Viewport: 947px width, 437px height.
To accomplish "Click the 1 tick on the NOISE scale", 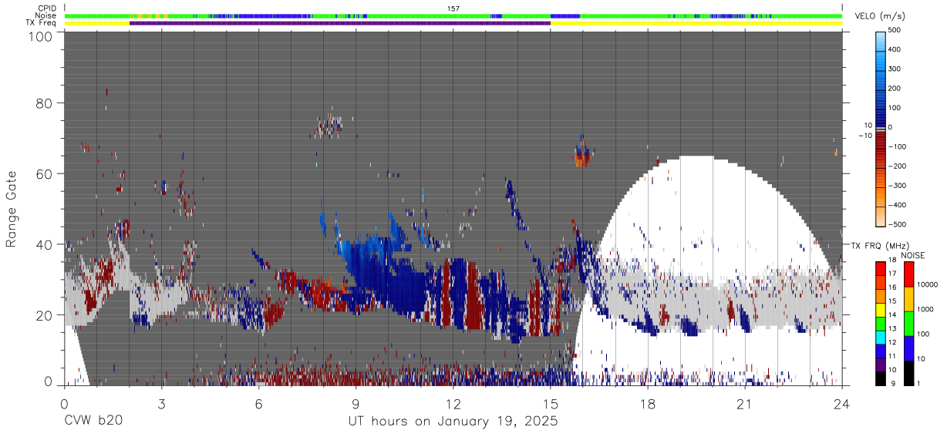I will tap(920, 383).
